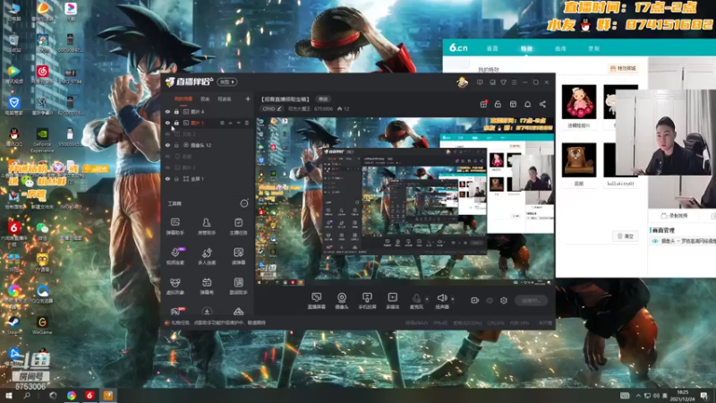Add a 摄像头 camera source
Screen dimensions: 716x403
point(342,301)
